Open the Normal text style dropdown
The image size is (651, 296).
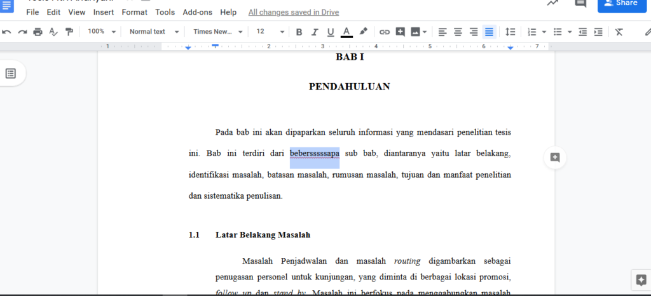154,32
